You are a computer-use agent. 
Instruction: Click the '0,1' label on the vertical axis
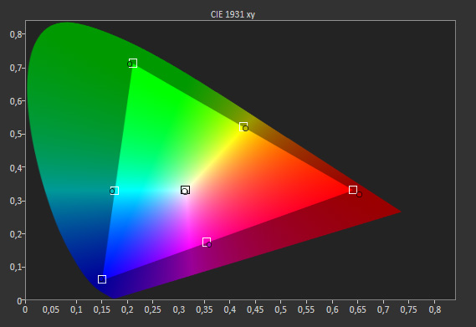click(16, 267)
